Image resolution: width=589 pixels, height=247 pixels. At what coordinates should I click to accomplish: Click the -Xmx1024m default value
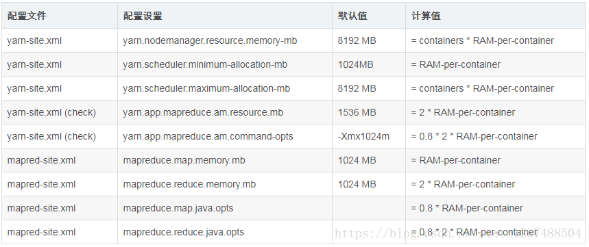tap(363, 136)
